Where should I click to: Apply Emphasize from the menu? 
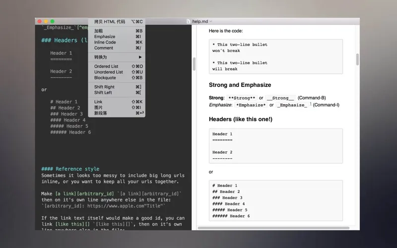[117, 37]
